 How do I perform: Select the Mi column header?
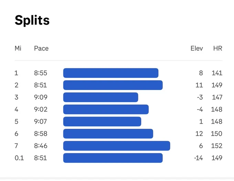(x=18, y=48)
